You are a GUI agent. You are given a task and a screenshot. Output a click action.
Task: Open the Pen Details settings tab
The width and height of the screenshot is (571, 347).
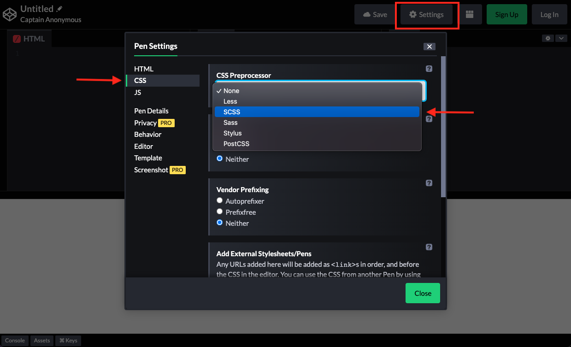pyautogui.click(x=151, y=111)
